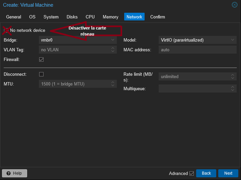Adjust the MTU spinner arrows
Viewport: 241px width, 180px height.
113,84
